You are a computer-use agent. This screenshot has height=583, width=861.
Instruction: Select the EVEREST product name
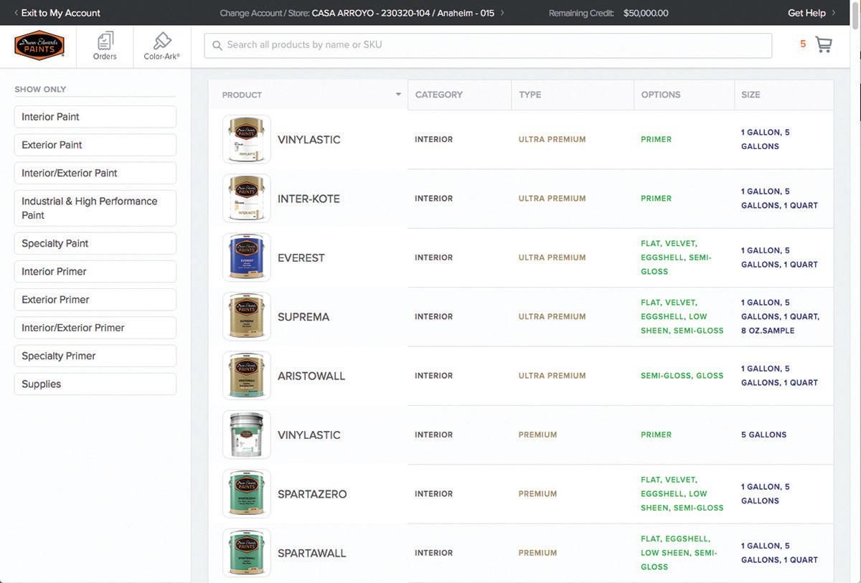click(x=301, y=257)
